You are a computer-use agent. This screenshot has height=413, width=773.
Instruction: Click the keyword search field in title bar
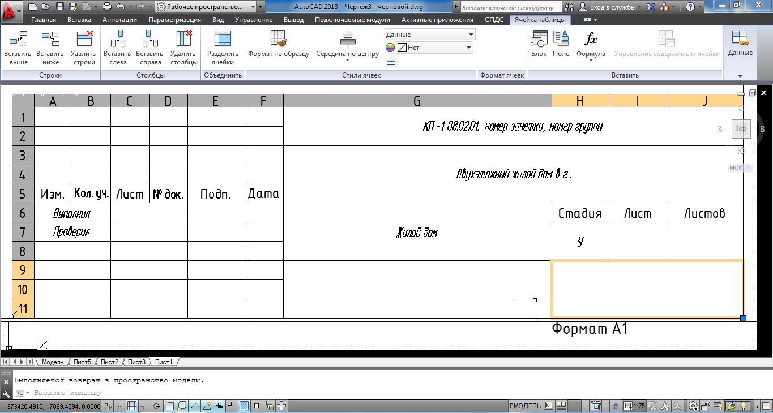click(510, 7)
